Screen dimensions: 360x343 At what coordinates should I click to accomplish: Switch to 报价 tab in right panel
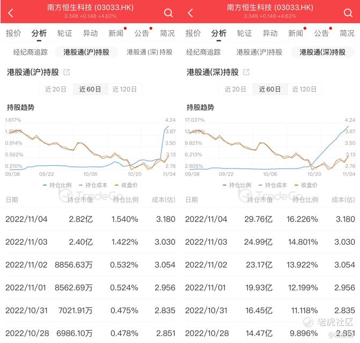pos(193,33)
